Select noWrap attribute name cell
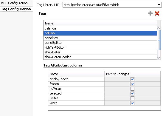 76,89
